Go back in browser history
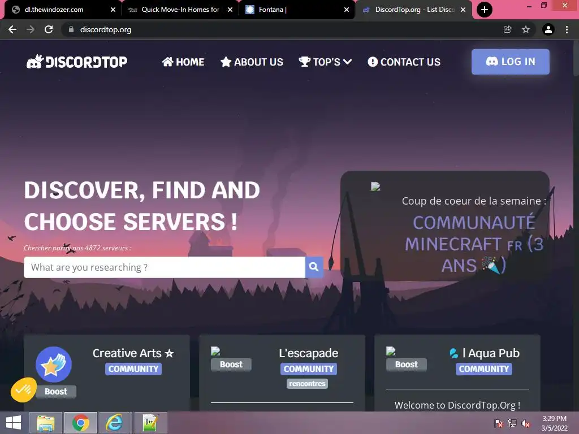Image resolution: width=579 pixels, height=434 pixels. [12, 29]
